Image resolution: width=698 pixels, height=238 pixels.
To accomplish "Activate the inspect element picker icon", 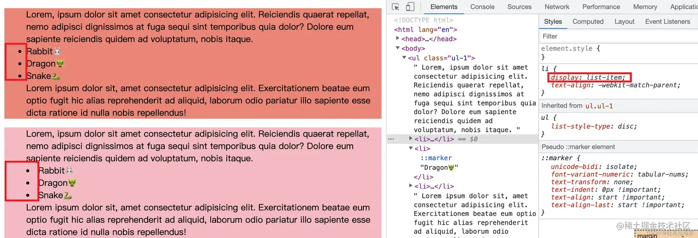I will (395, 7).
